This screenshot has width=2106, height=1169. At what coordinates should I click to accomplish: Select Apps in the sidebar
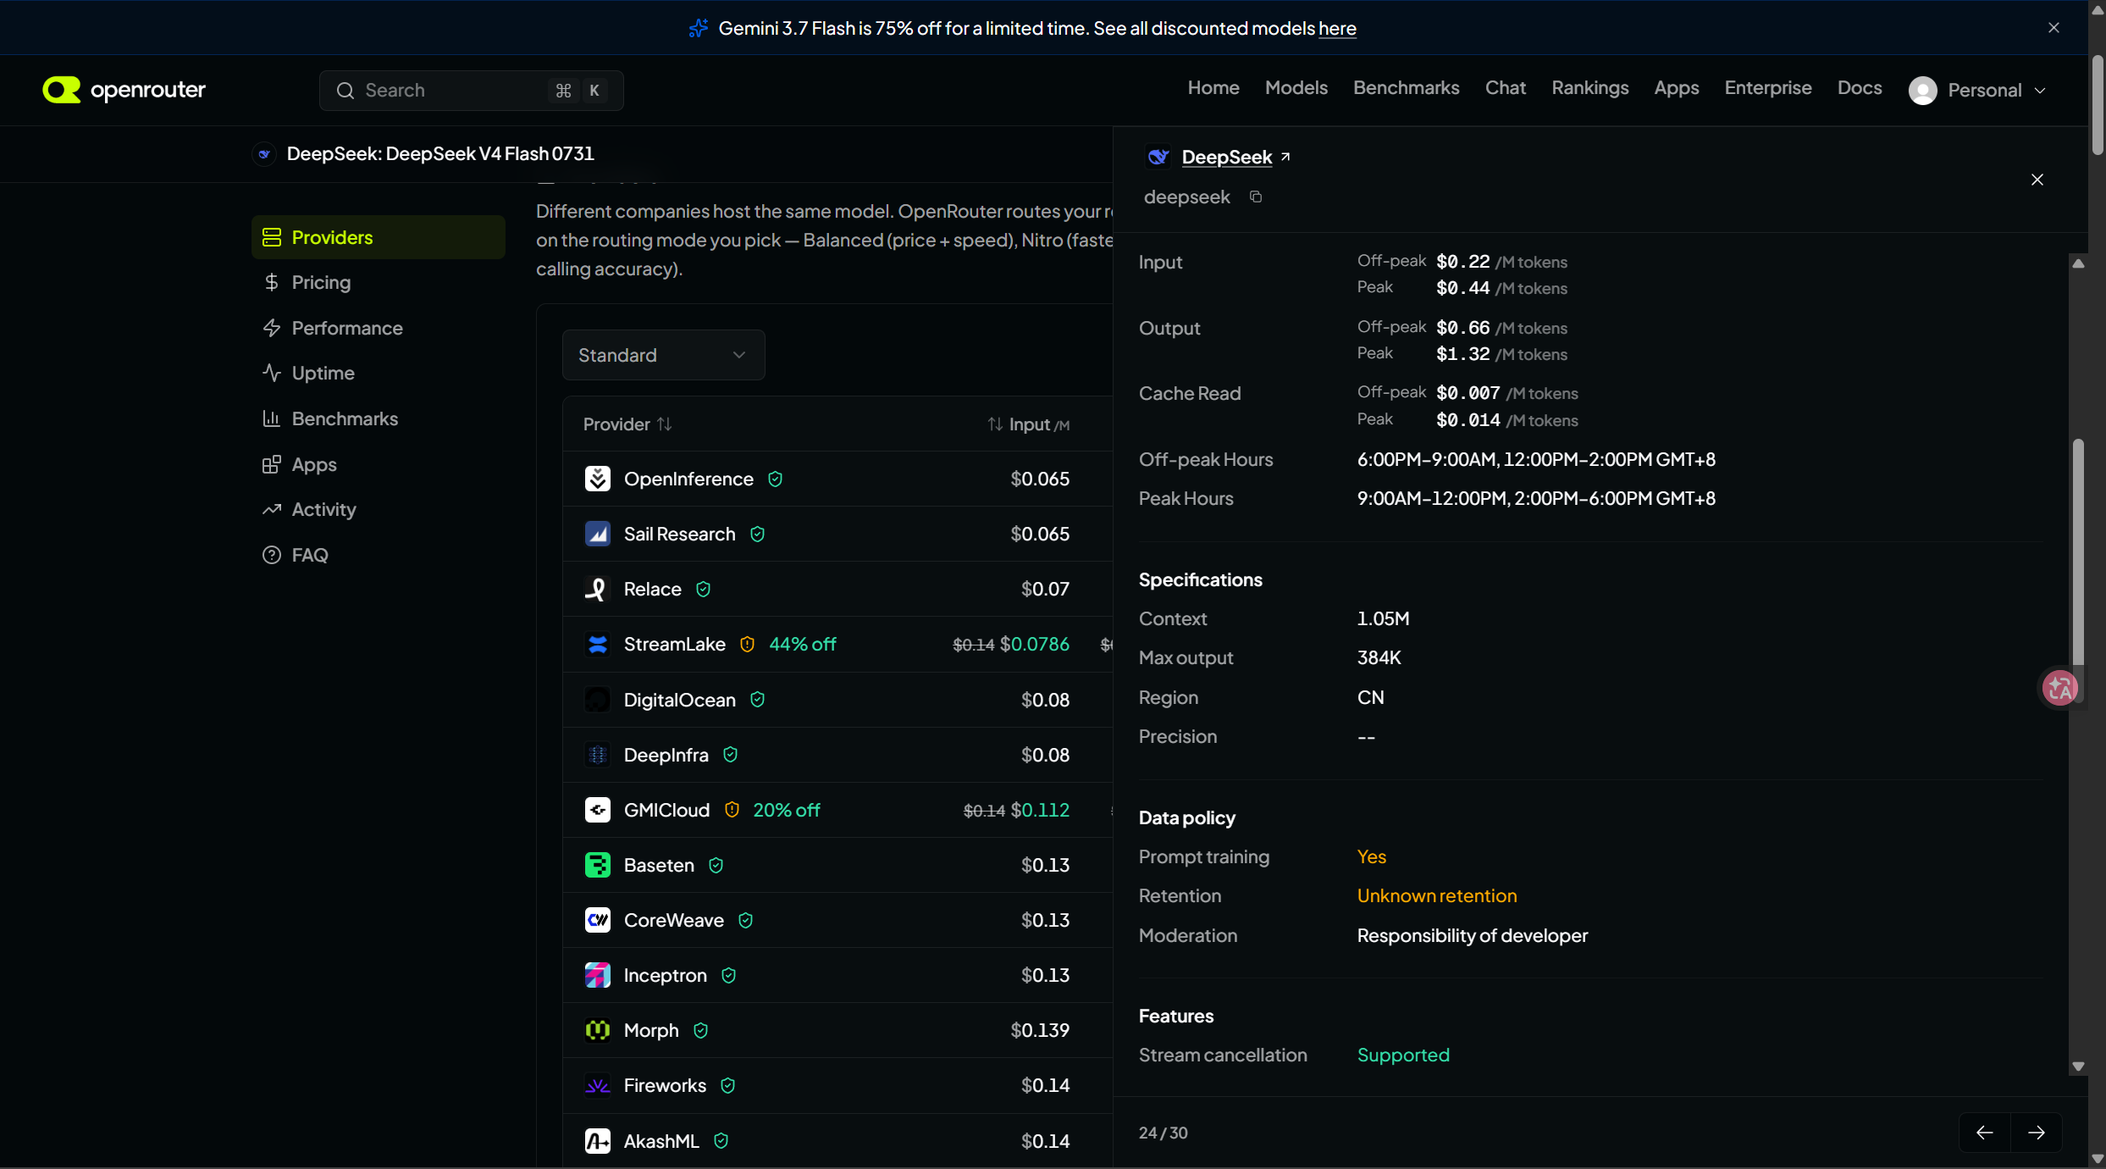[379, 464]
